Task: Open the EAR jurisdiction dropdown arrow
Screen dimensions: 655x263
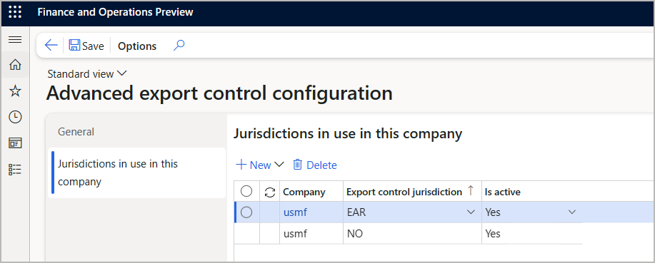Action: pyautogui.click(x=471, y=212)
